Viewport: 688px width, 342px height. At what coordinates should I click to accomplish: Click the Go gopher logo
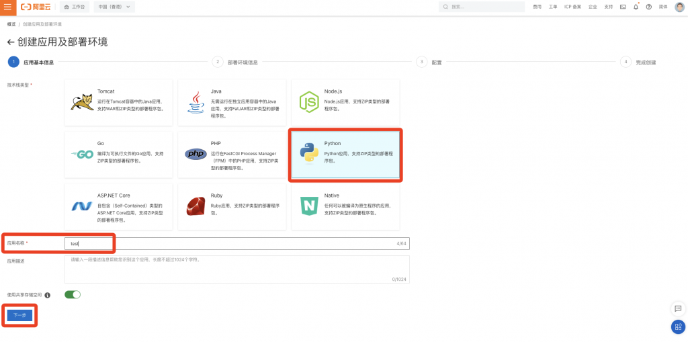pos(81,154)
